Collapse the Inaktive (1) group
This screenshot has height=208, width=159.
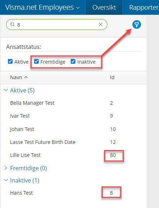tap(6, 180)
